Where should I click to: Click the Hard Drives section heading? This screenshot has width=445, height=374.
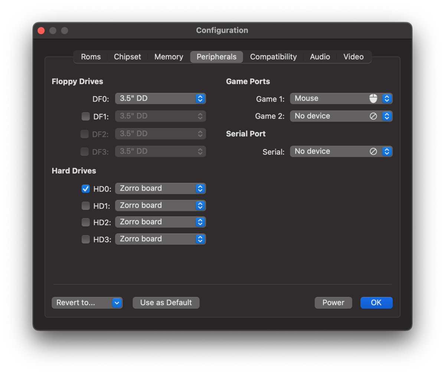tap(74, 171)
